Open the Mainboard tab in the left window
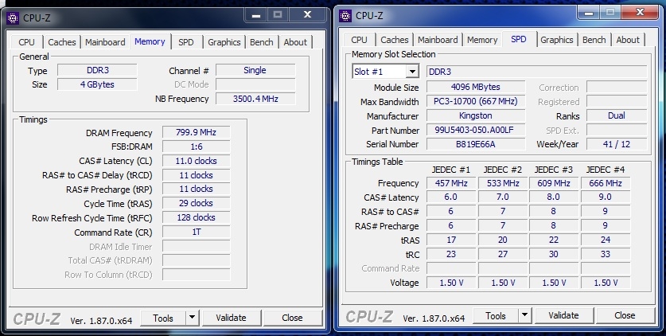 105,42
